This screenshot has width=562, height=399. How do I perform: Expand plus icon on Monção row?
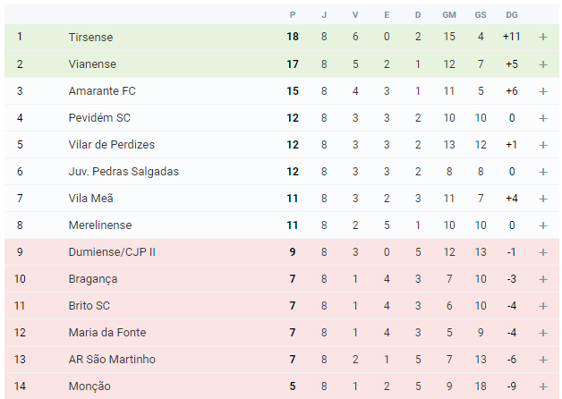(x=543, y=386)
